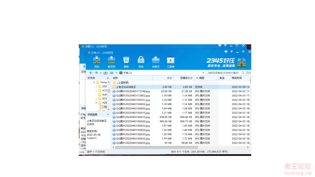Sort by 压缩后大小 column header

point(183,78)
